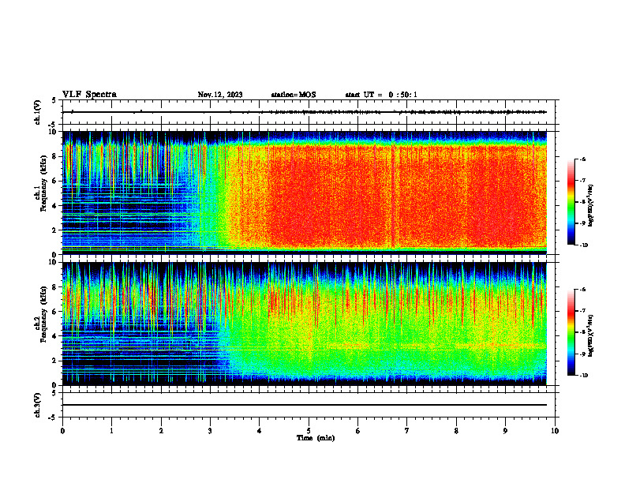Click the '-6' tick on ch.1 colorbar
Viewport: 625px width, 483px height.
pos(582,159)
